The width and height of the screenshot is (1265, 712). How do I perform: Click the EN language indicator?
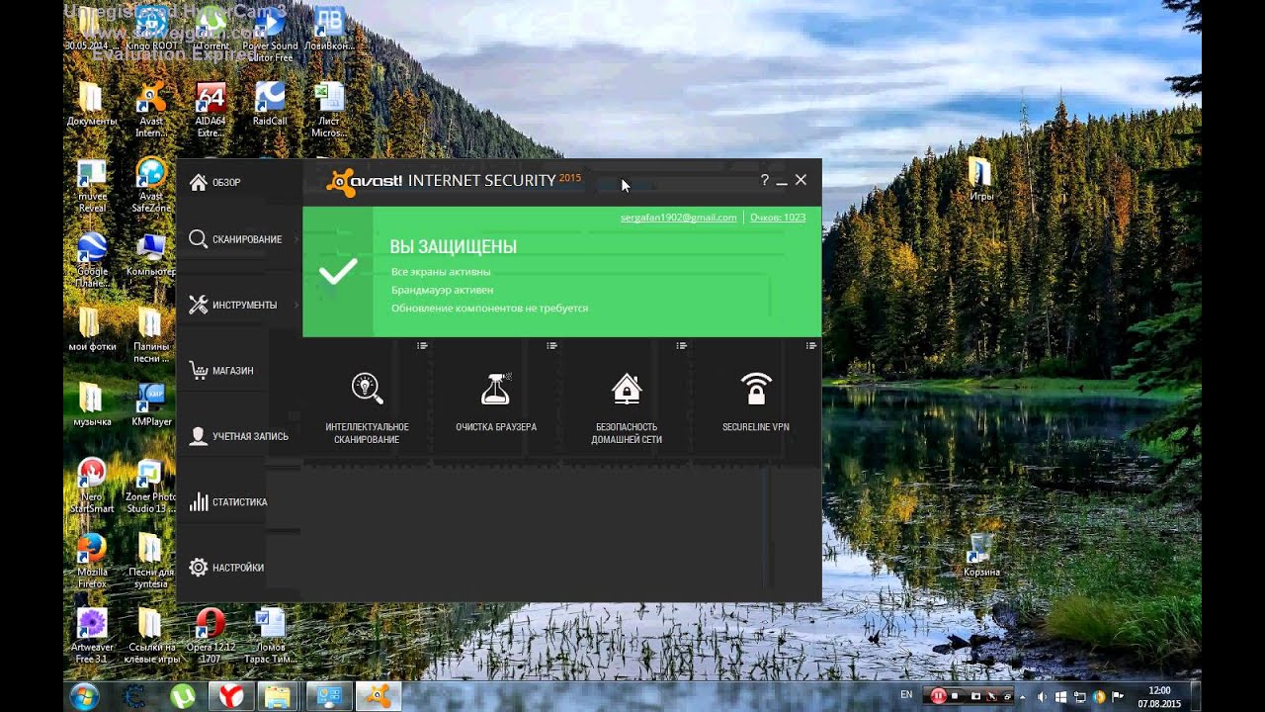906,695
